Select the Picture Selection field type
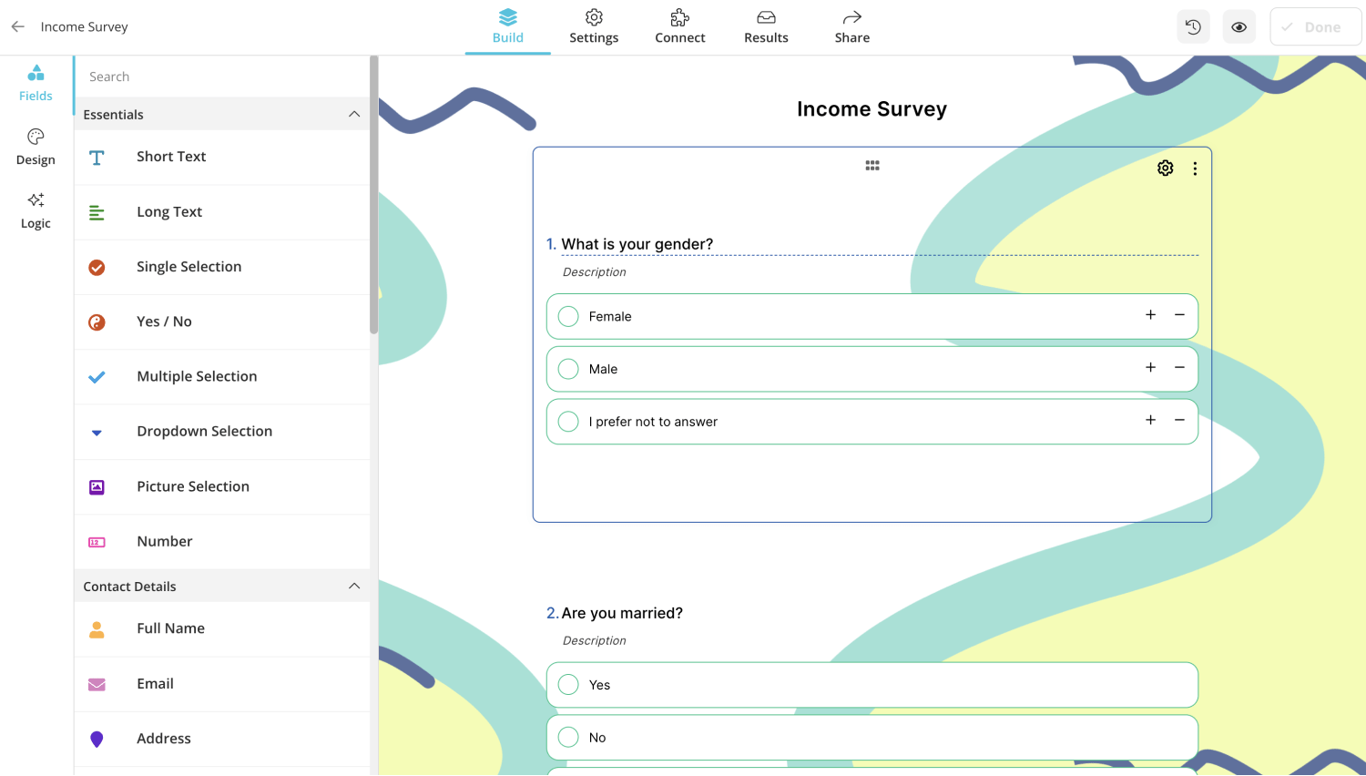 [192, 486]
